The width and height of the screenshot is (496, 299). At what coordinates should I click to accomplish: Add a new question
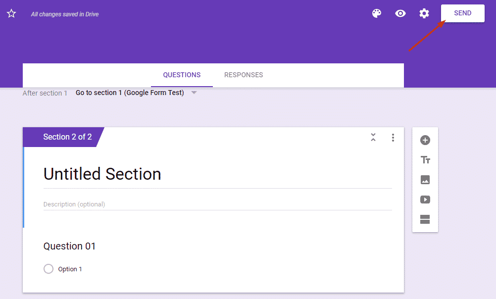click(x=425, y=140)
